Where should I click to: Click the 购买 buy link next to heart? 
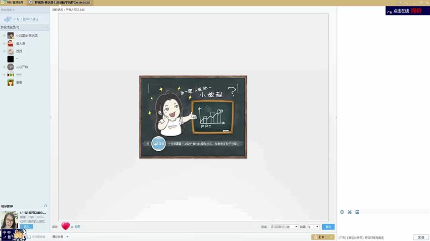(x=77, y=227)
